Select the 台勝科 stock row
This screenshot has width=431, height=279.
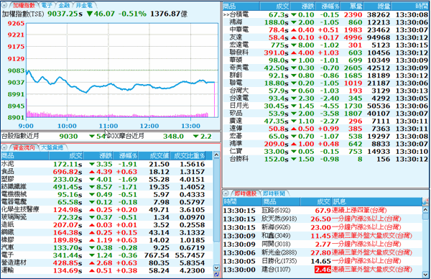[325, 159]
